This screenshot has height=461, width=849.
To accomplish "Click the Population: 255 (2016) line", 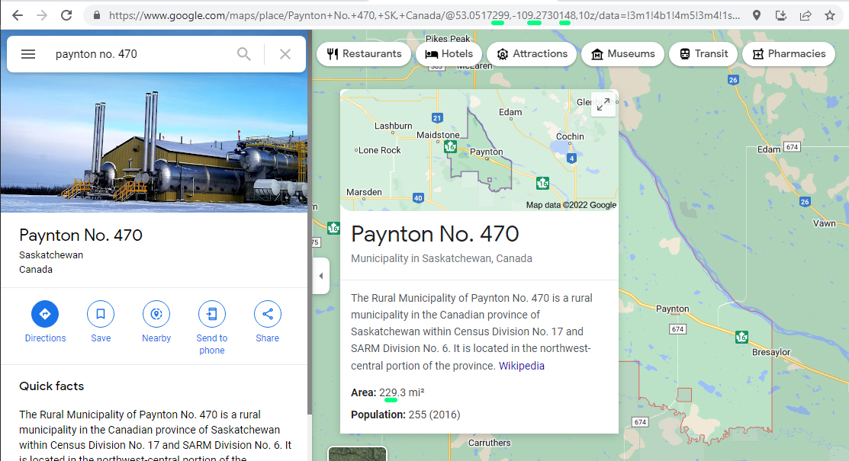I will [406, 415].
